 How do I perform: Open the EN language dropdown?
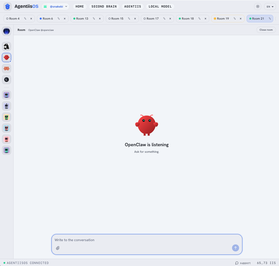click(270, 7)
